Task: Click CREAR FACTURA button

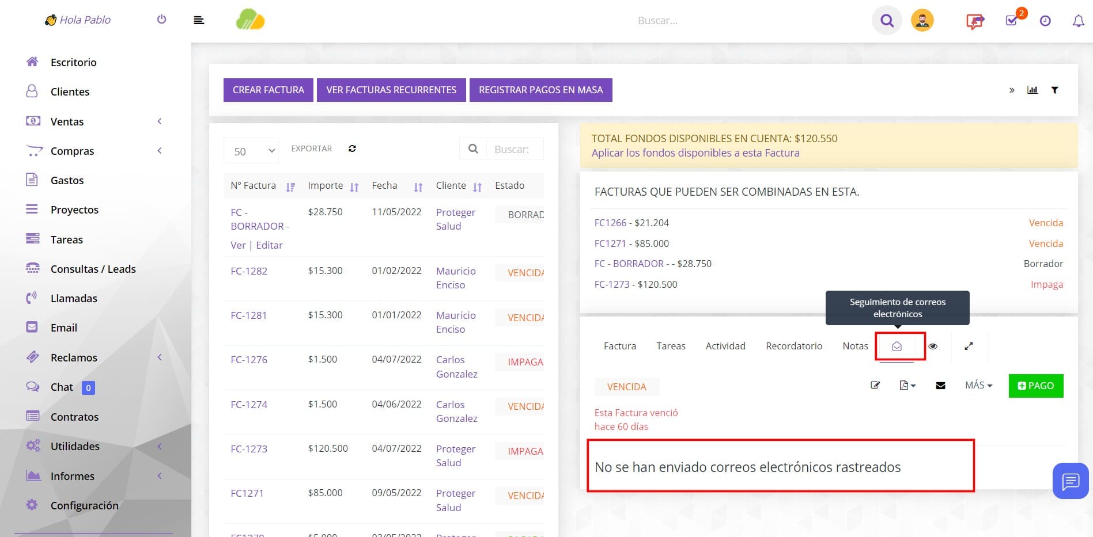Action: point(268,90)
